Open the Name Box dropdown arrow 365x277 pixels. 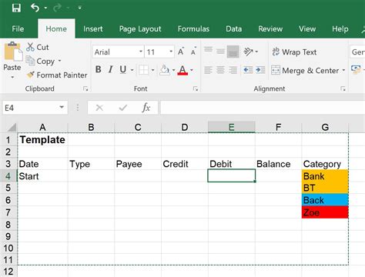coord(62,107)
